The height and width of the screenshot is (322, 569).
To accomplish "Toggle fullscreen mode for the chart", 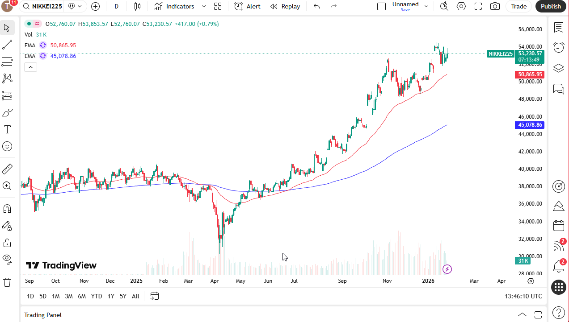I will click(x=478, y=6).
